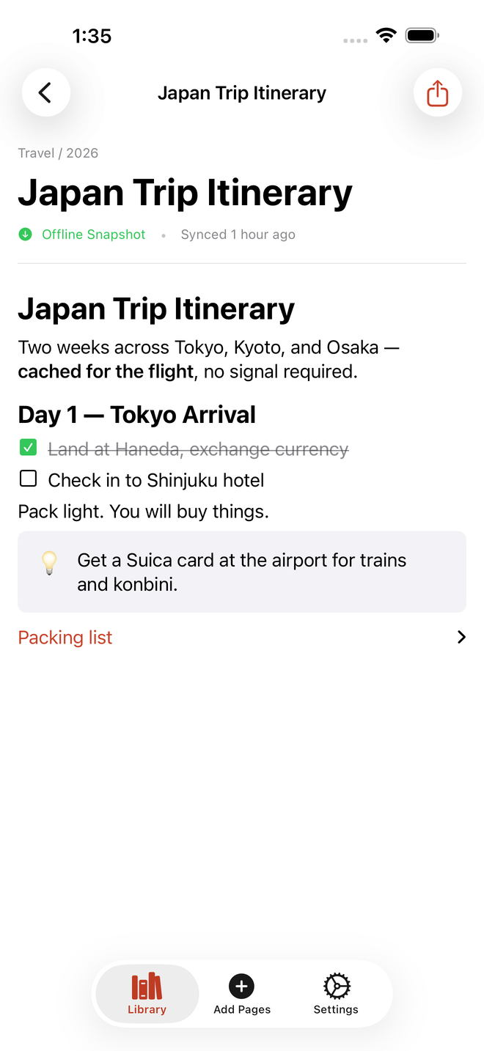Image resolution: width=484 pixels, height=1051 pixels.
Task: Check the Shinjuku hotel checkbox
Action: tap(28, 479)
